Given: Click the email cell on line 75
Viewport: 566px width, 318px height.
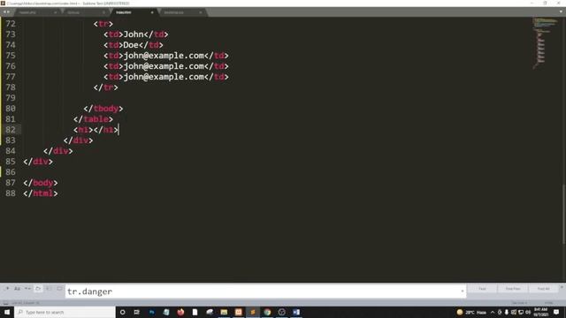Looking at the screenshot, I should [x=166, y=56].
